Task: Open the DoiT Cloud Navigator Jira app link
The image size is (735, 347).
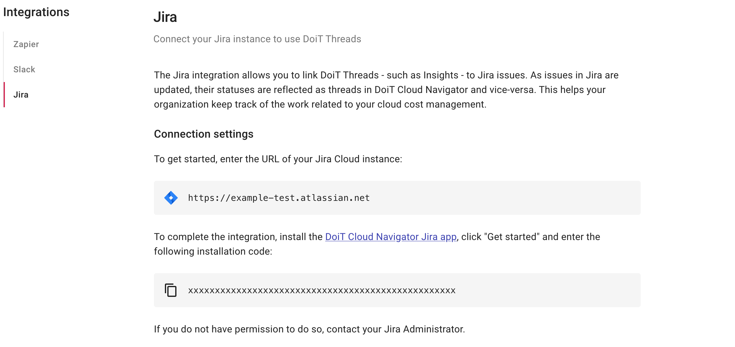Action: pos(391,237)
